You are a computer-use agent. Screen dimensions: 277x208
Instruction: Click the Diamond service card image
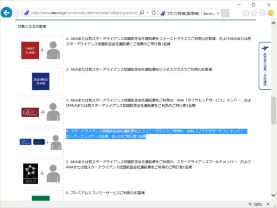pyautogui.click(x=30, y=112)
